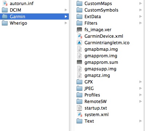
Task: Click the gmaptz.img file icon
Action: [x=79, y=75]
